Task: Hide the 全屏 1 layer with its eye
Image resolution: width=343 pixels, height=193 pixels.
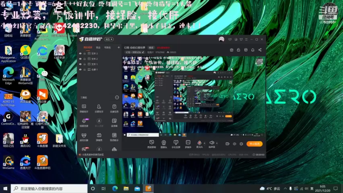Action: point(80,69)
